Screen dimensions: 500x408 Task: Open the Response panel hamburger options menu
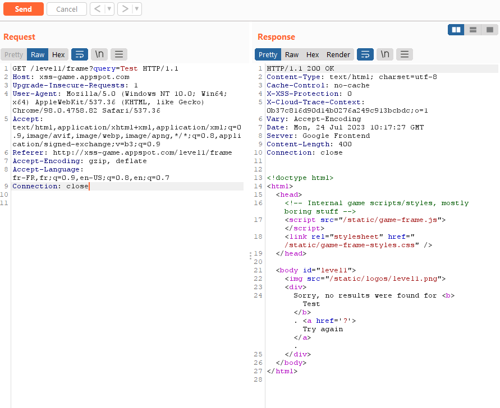click(405, 54)
